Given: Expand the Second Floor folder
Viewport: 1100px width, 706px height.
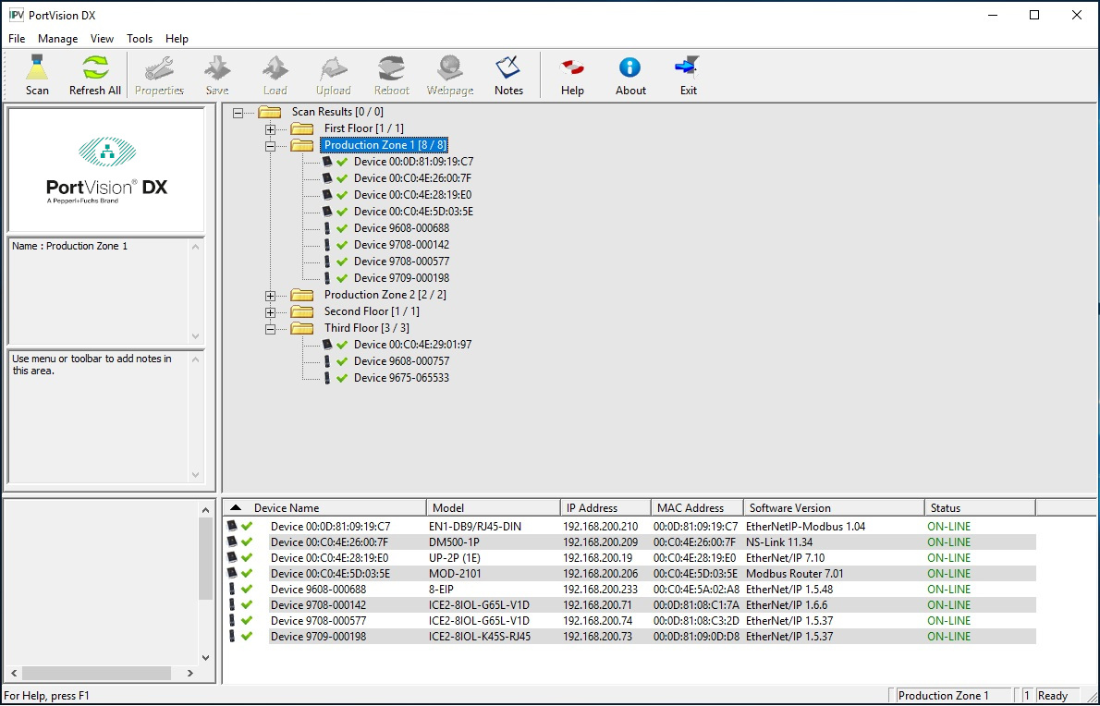Looking at the screenshot, I should [x=270, y=312].
